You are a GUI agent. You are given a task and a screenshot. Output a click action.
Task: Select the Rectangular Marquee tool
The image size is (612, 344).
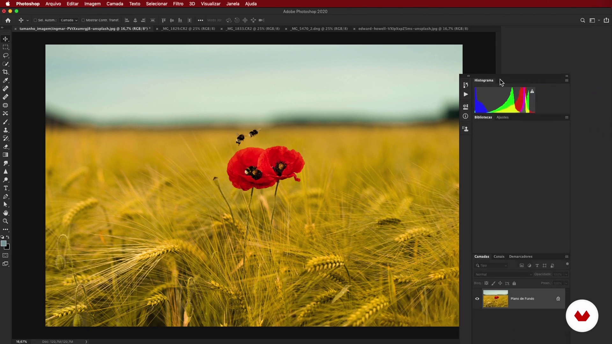5,47
